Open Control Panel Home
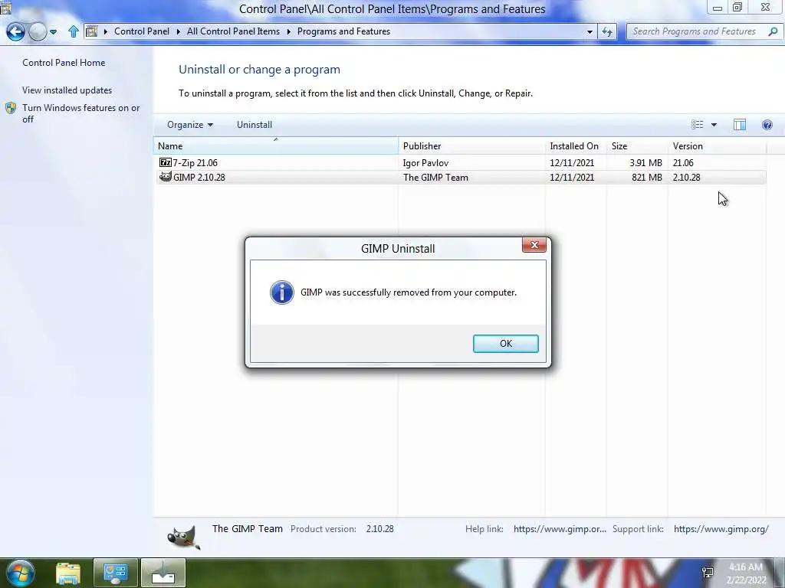The image size is (785, 588). click(64, 63)
